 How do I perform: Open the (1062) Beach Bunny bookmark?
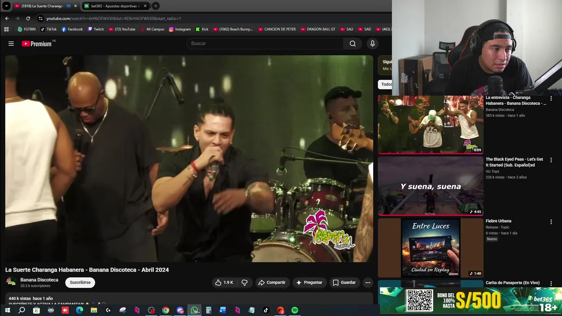coord(233,29)
